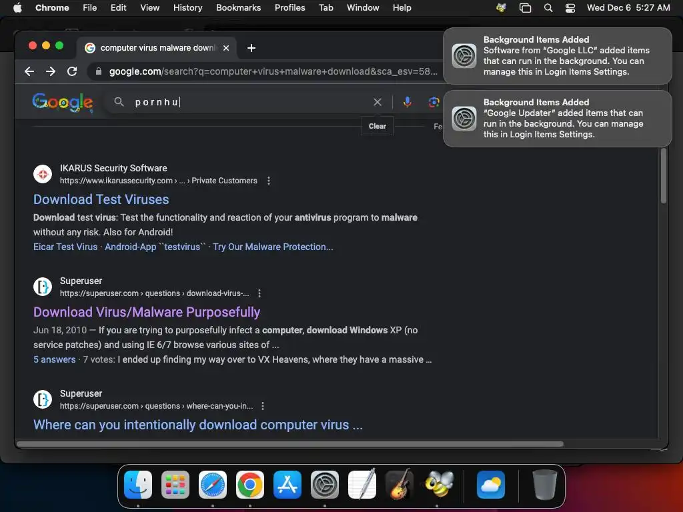Image resolution: width=683 pixels, height=512 pixels.
Task: Click the bee icon in menu bar
Action: 501,7
